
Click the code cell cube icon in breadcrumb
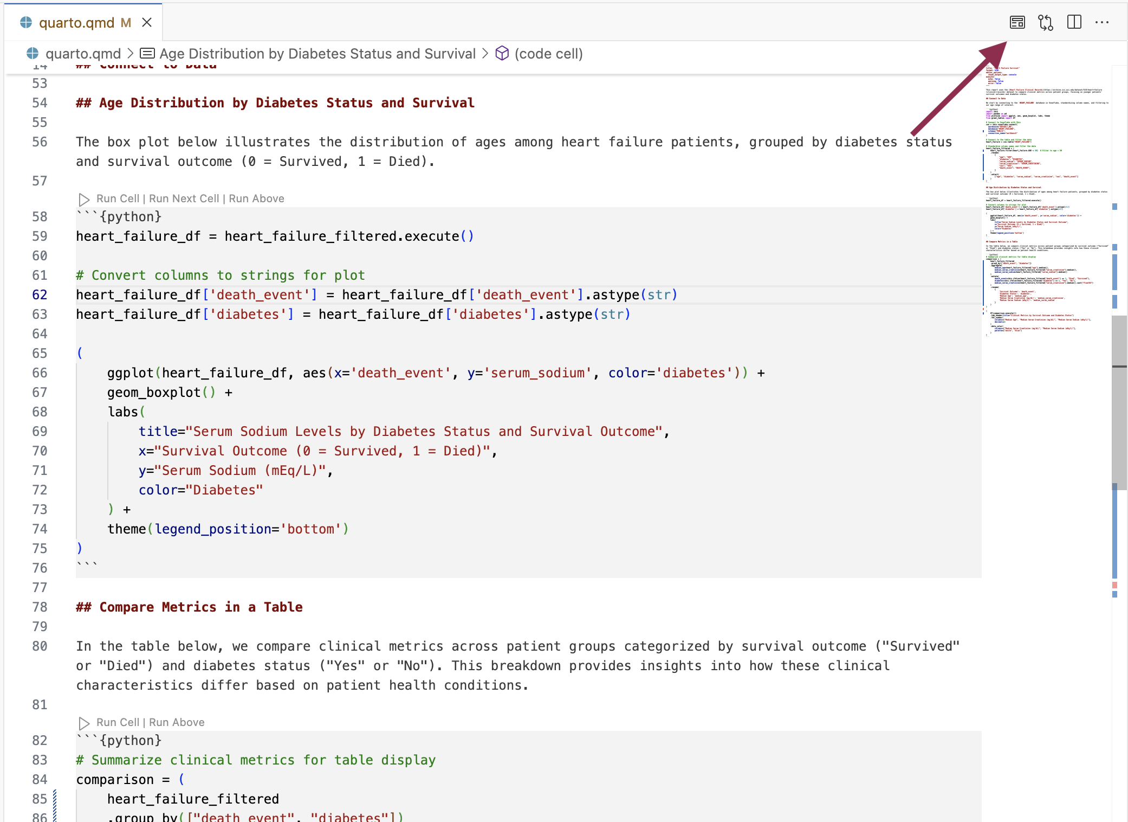click(502, 53)
